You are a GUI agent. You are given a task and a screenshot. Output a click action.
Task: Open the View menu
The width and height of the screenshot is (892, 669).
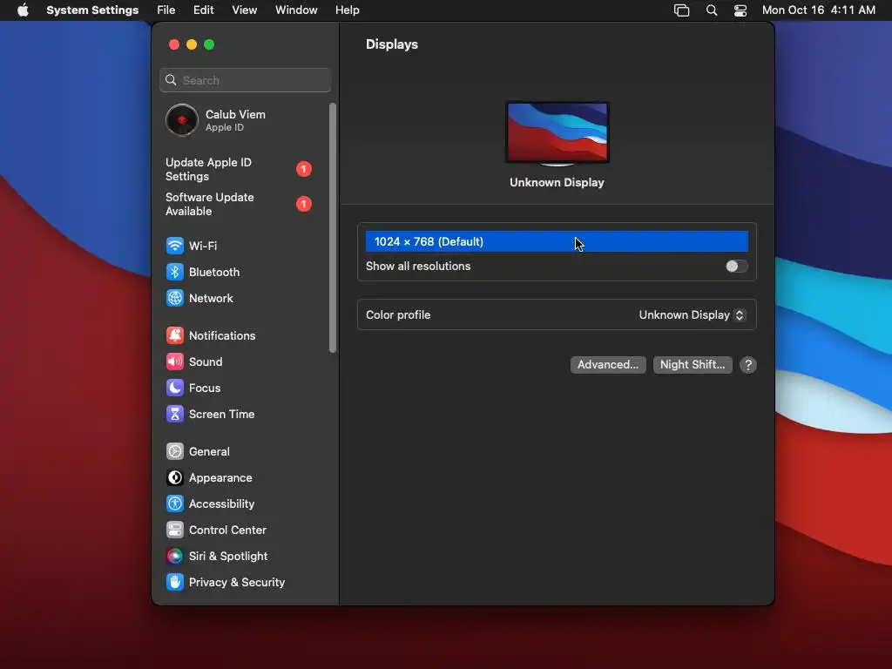244,10
